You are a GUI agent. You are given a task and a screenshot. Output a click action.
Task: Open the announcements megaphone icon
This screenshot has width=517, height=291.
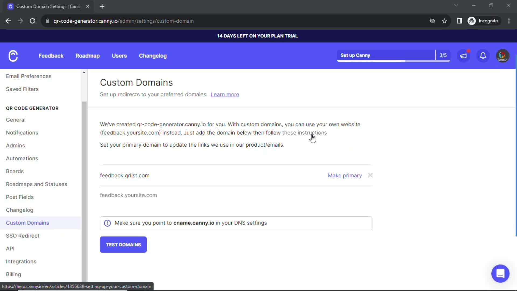(x=463, y=56)
